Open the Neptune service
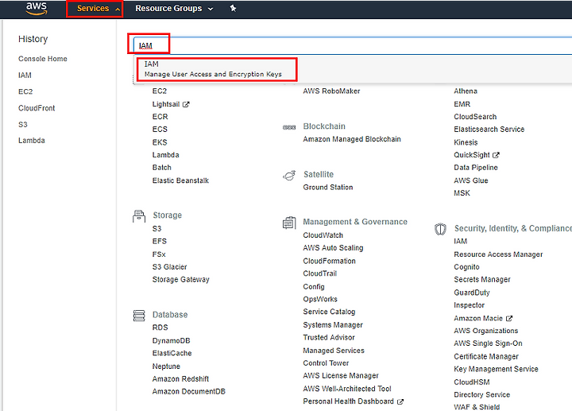 166,366
